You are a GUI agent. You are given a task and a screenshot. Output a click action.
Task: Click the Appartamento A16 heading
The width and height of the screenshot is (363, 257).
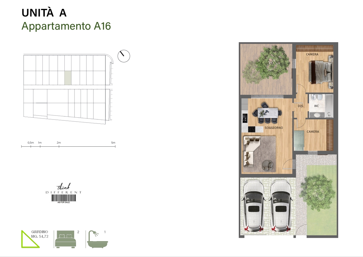[x=66, y=26]
